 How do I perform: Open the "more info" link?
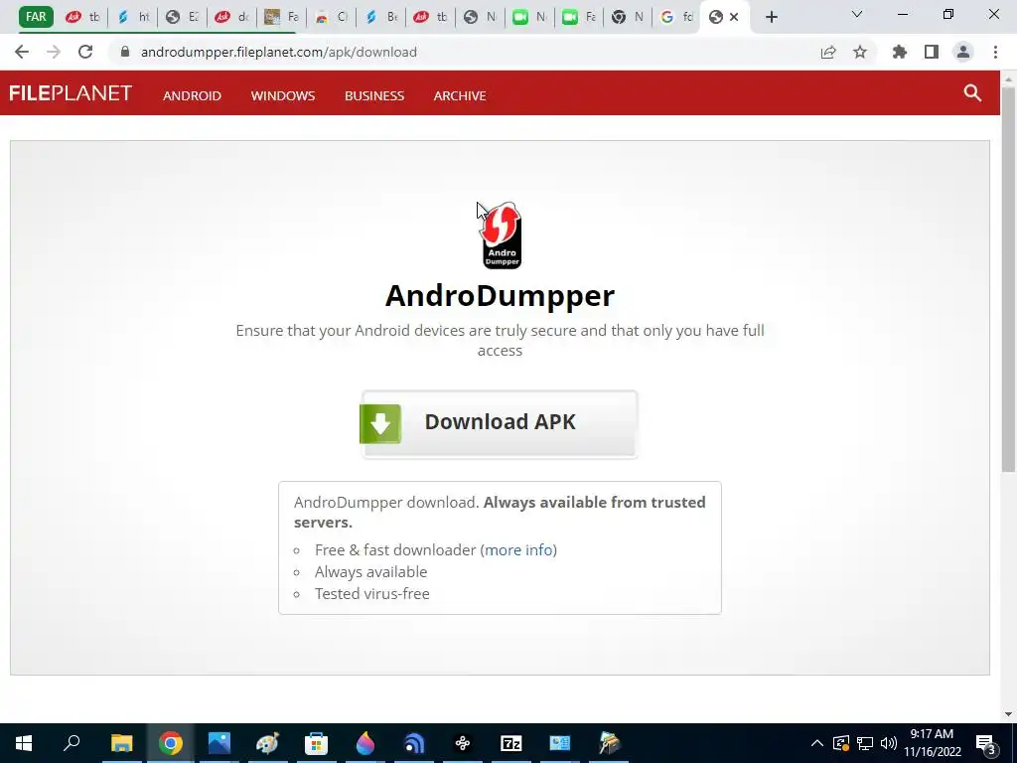tap(518, 550)
